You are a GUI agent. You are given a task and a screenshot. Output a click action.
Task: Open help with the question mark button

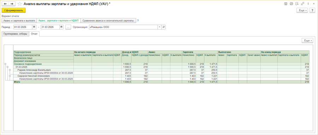tap(312, 10)
